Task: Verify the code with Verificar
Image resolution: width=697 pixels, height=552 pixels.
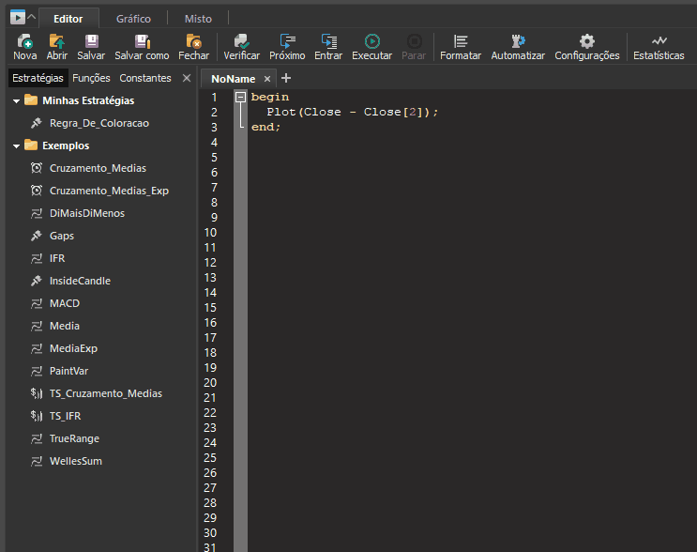Action: tap(241, 47)
